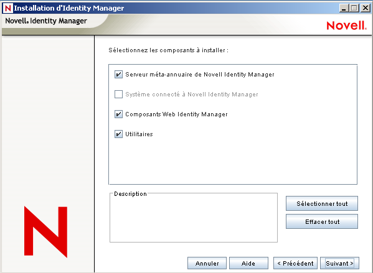Click the red Novell logo in the header
373x273 pixels.
click(x=346, y=25)
